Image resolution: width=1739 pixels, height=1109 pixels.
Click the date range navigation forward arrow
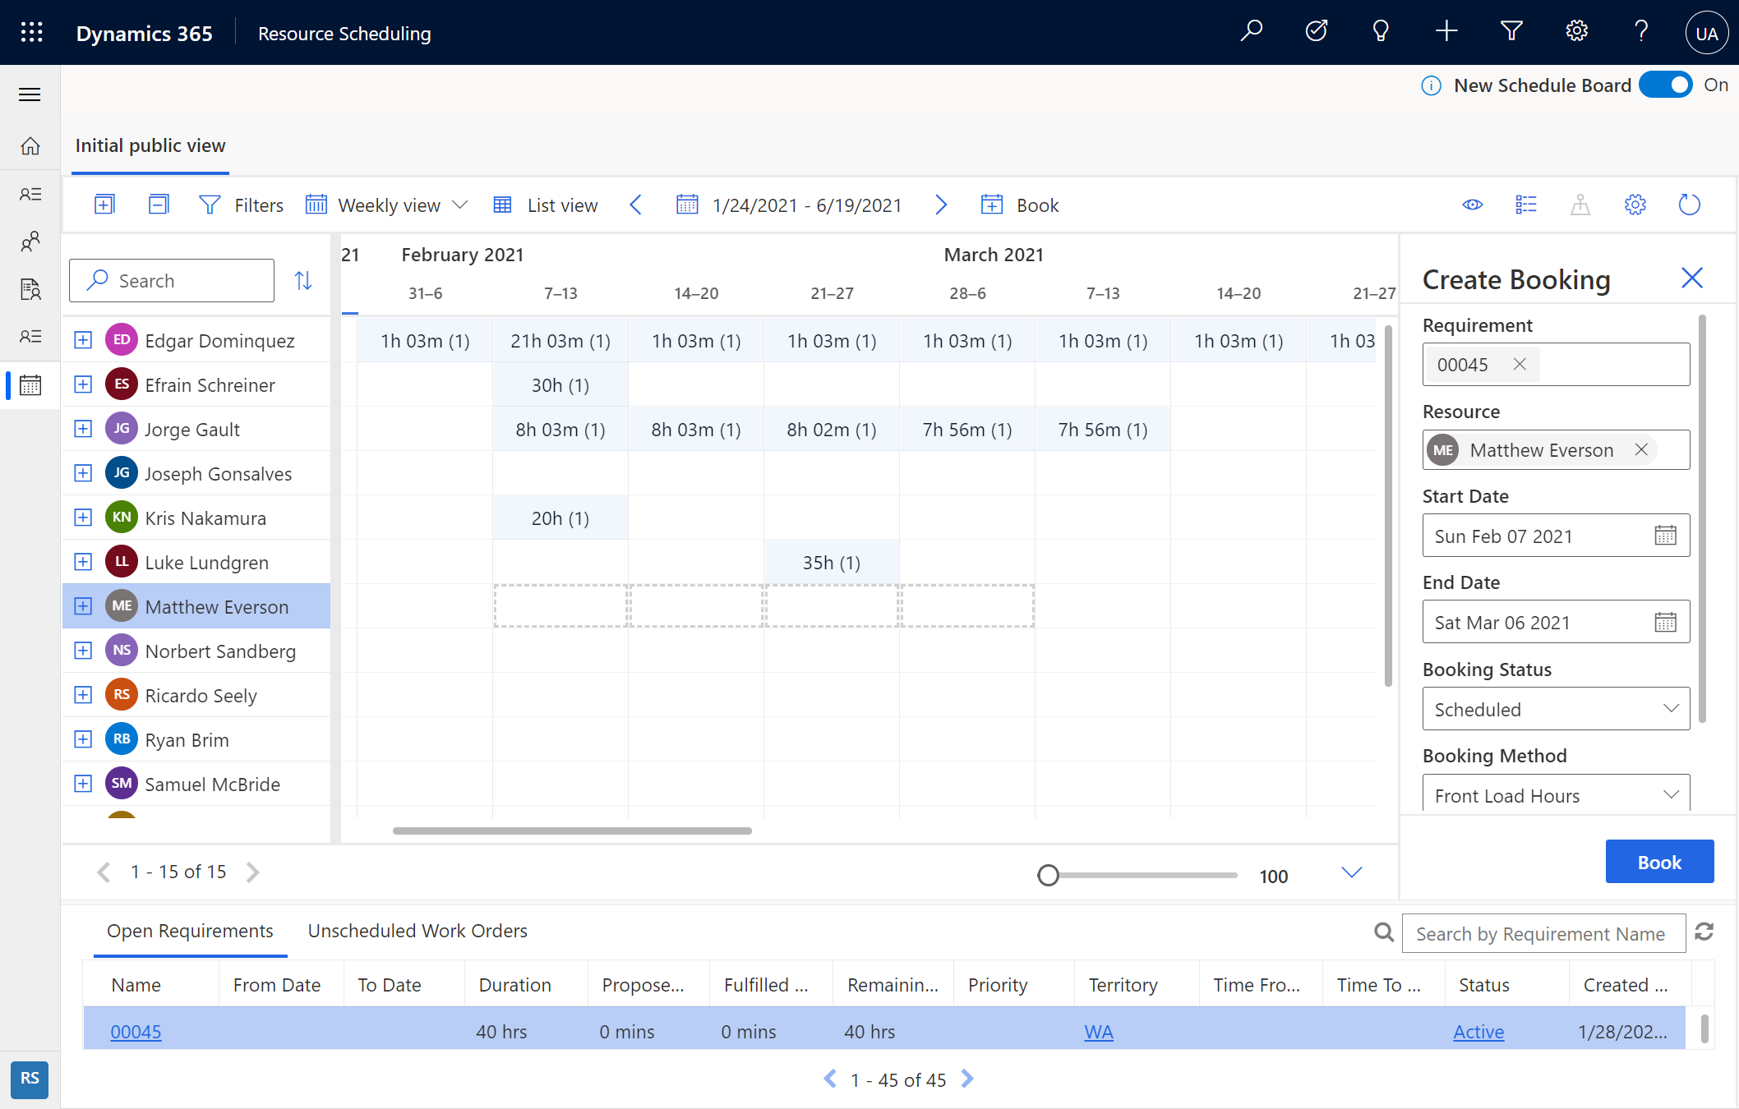coord(943,205)
